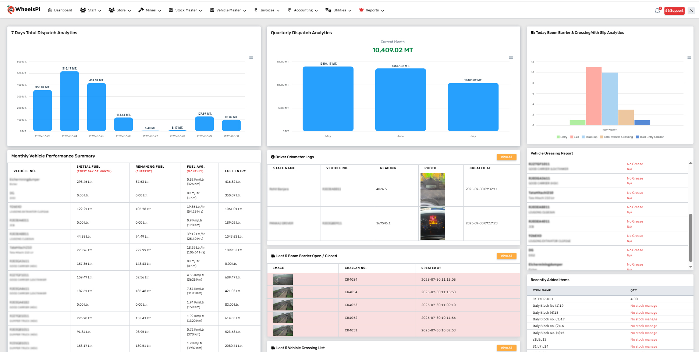This screenshot has width=699, height=352.
Task: Expand the Vehicle Master dropdown
Action: tap(228, 10)
